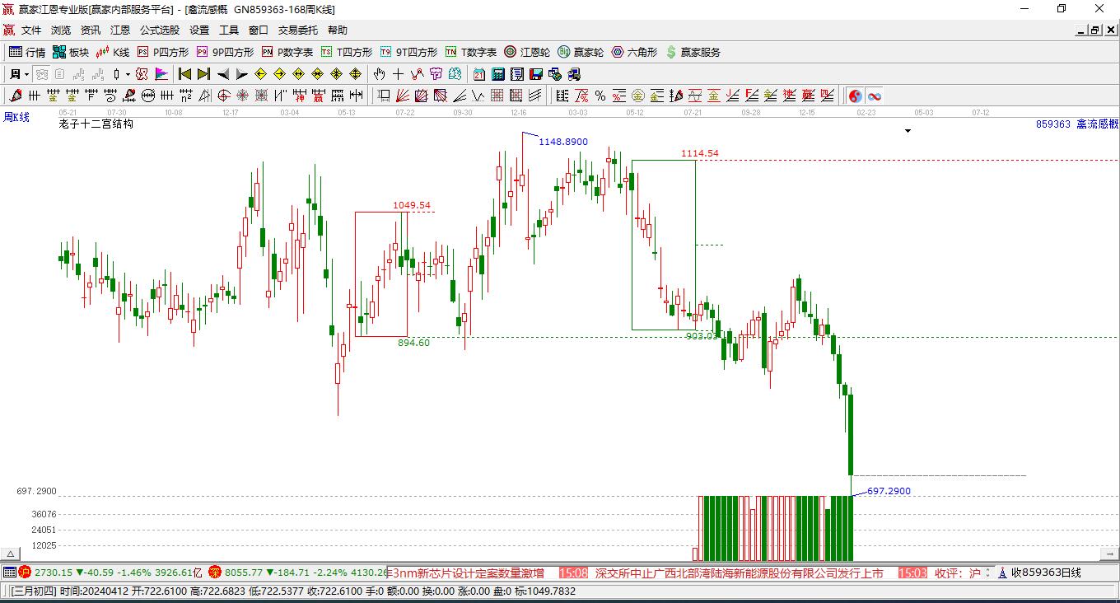Click the blue 697.2900 low price label
The image size is (1120, 603).
click(x=889, y=491)
